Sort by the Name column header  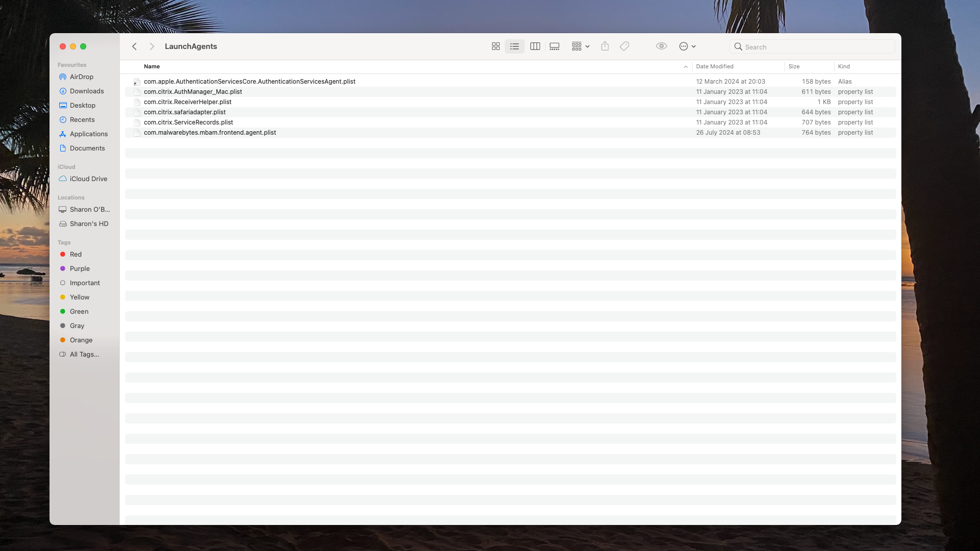coord(152,67)
